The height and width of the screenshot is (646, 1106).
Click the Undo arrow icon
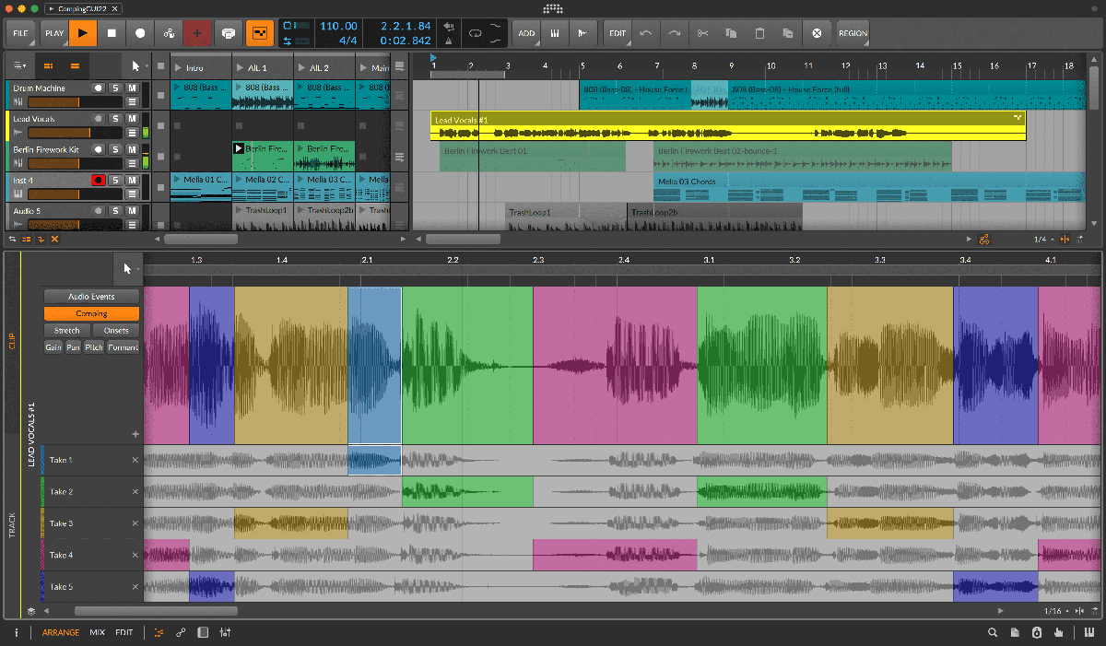coord(645,33)
